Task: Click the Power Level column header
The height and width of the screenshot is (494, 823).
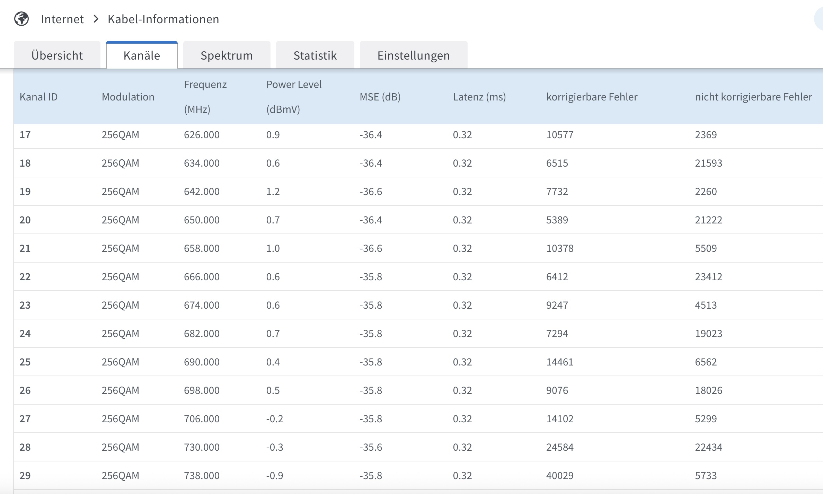Action: click(x=294, y=97)
